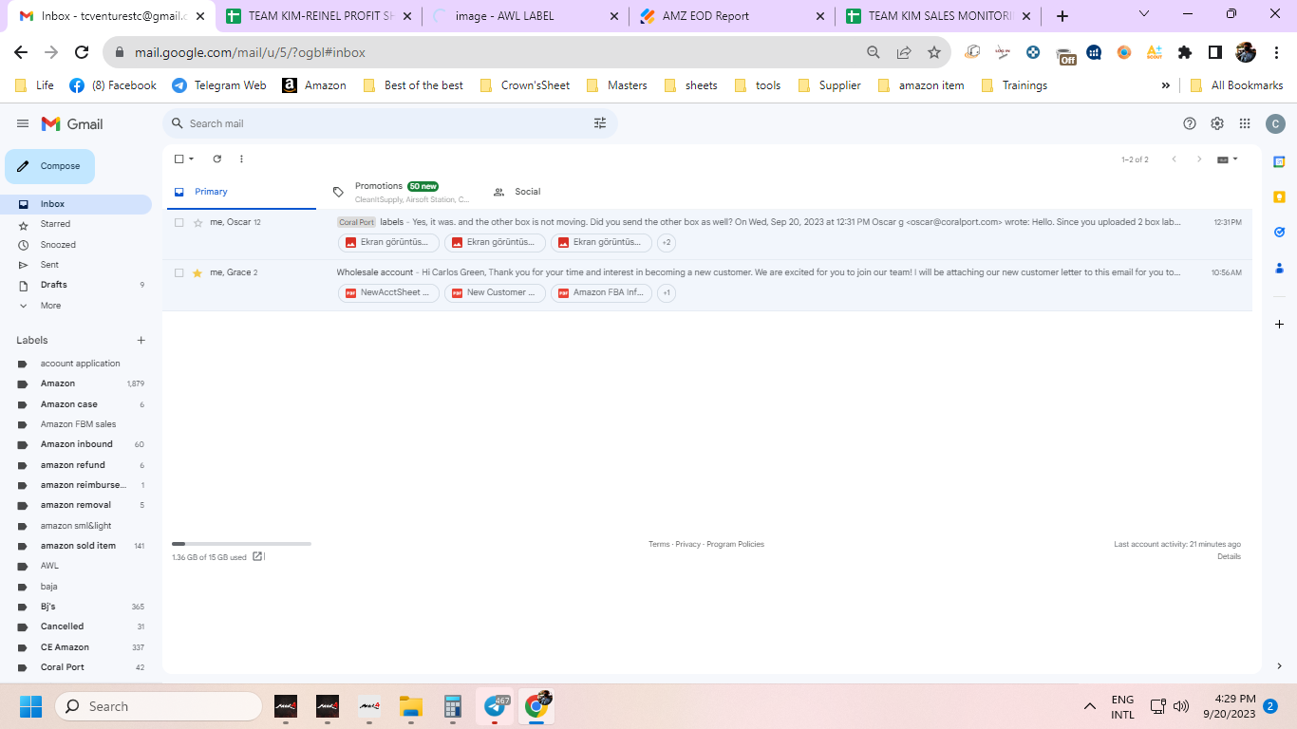
Task: Open search options filter icon
Action: [600, 123]
